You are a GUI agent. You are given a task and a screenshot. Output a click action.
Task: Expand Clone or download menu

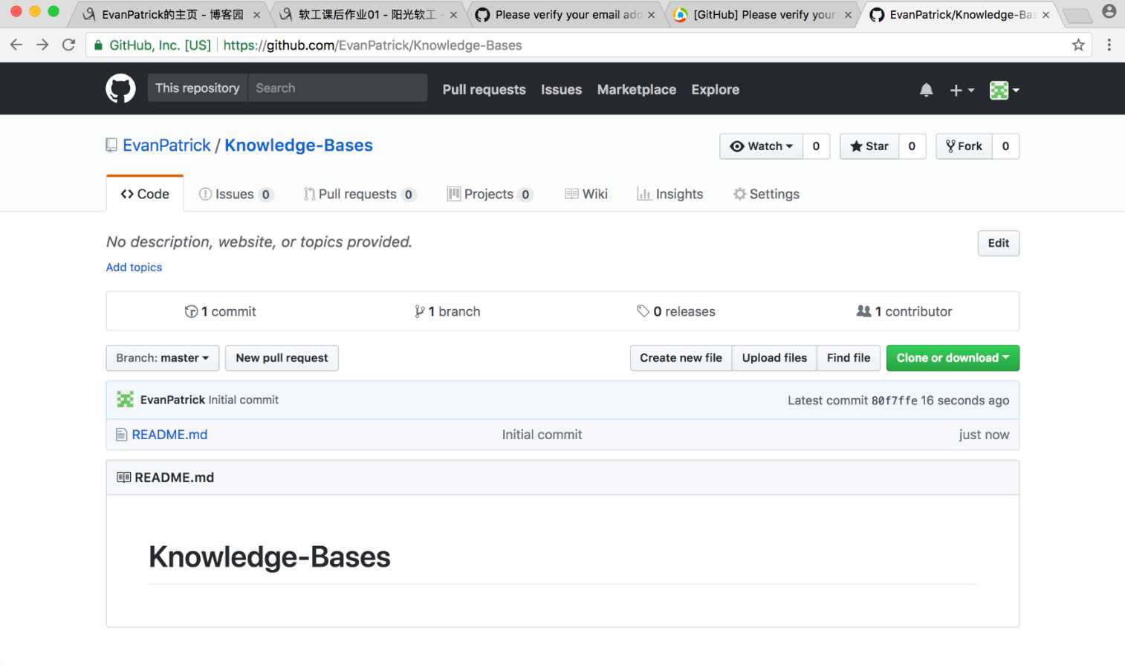[953, 358]
